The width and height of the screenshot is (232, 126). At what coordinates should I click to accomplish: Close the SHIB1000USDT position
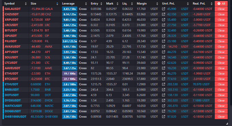click(221, 116)
